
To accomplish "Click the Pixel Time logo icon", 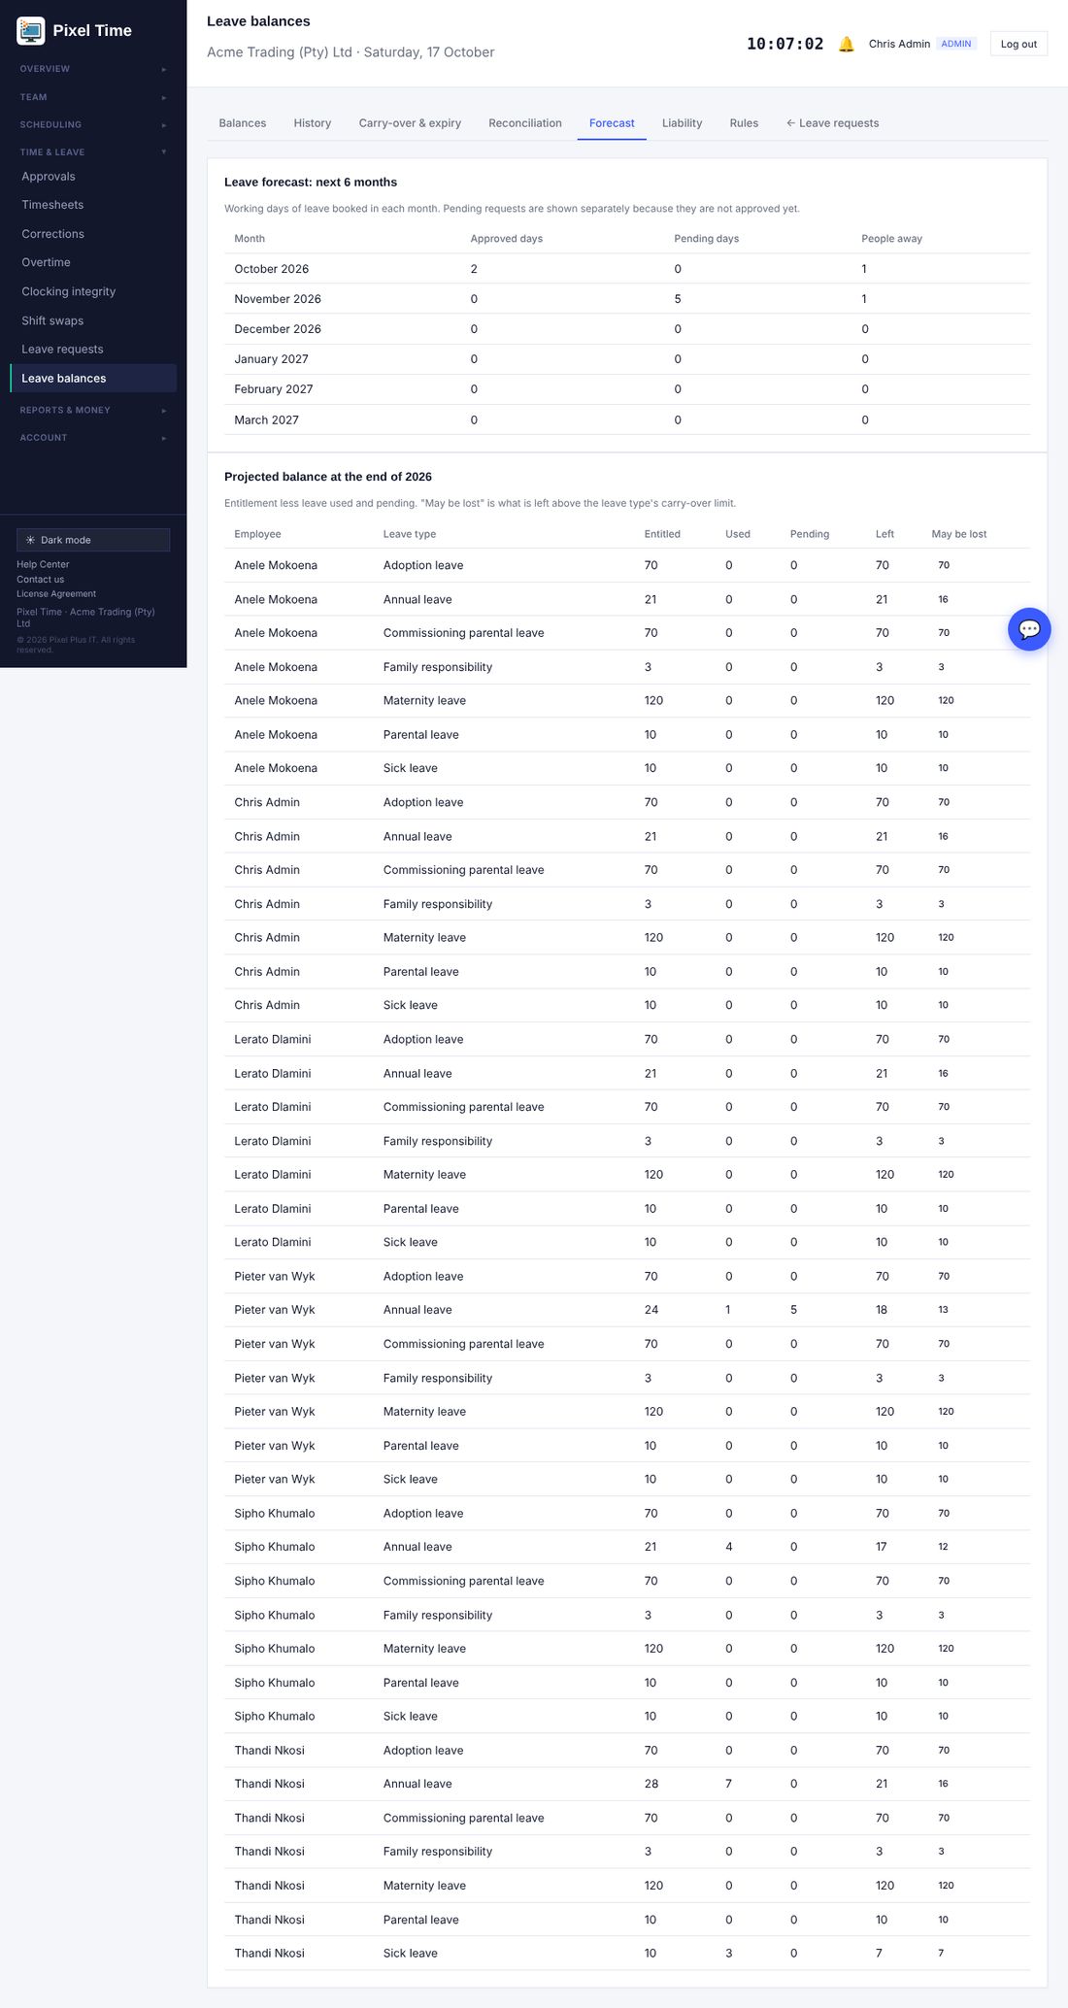I will 31,31.
